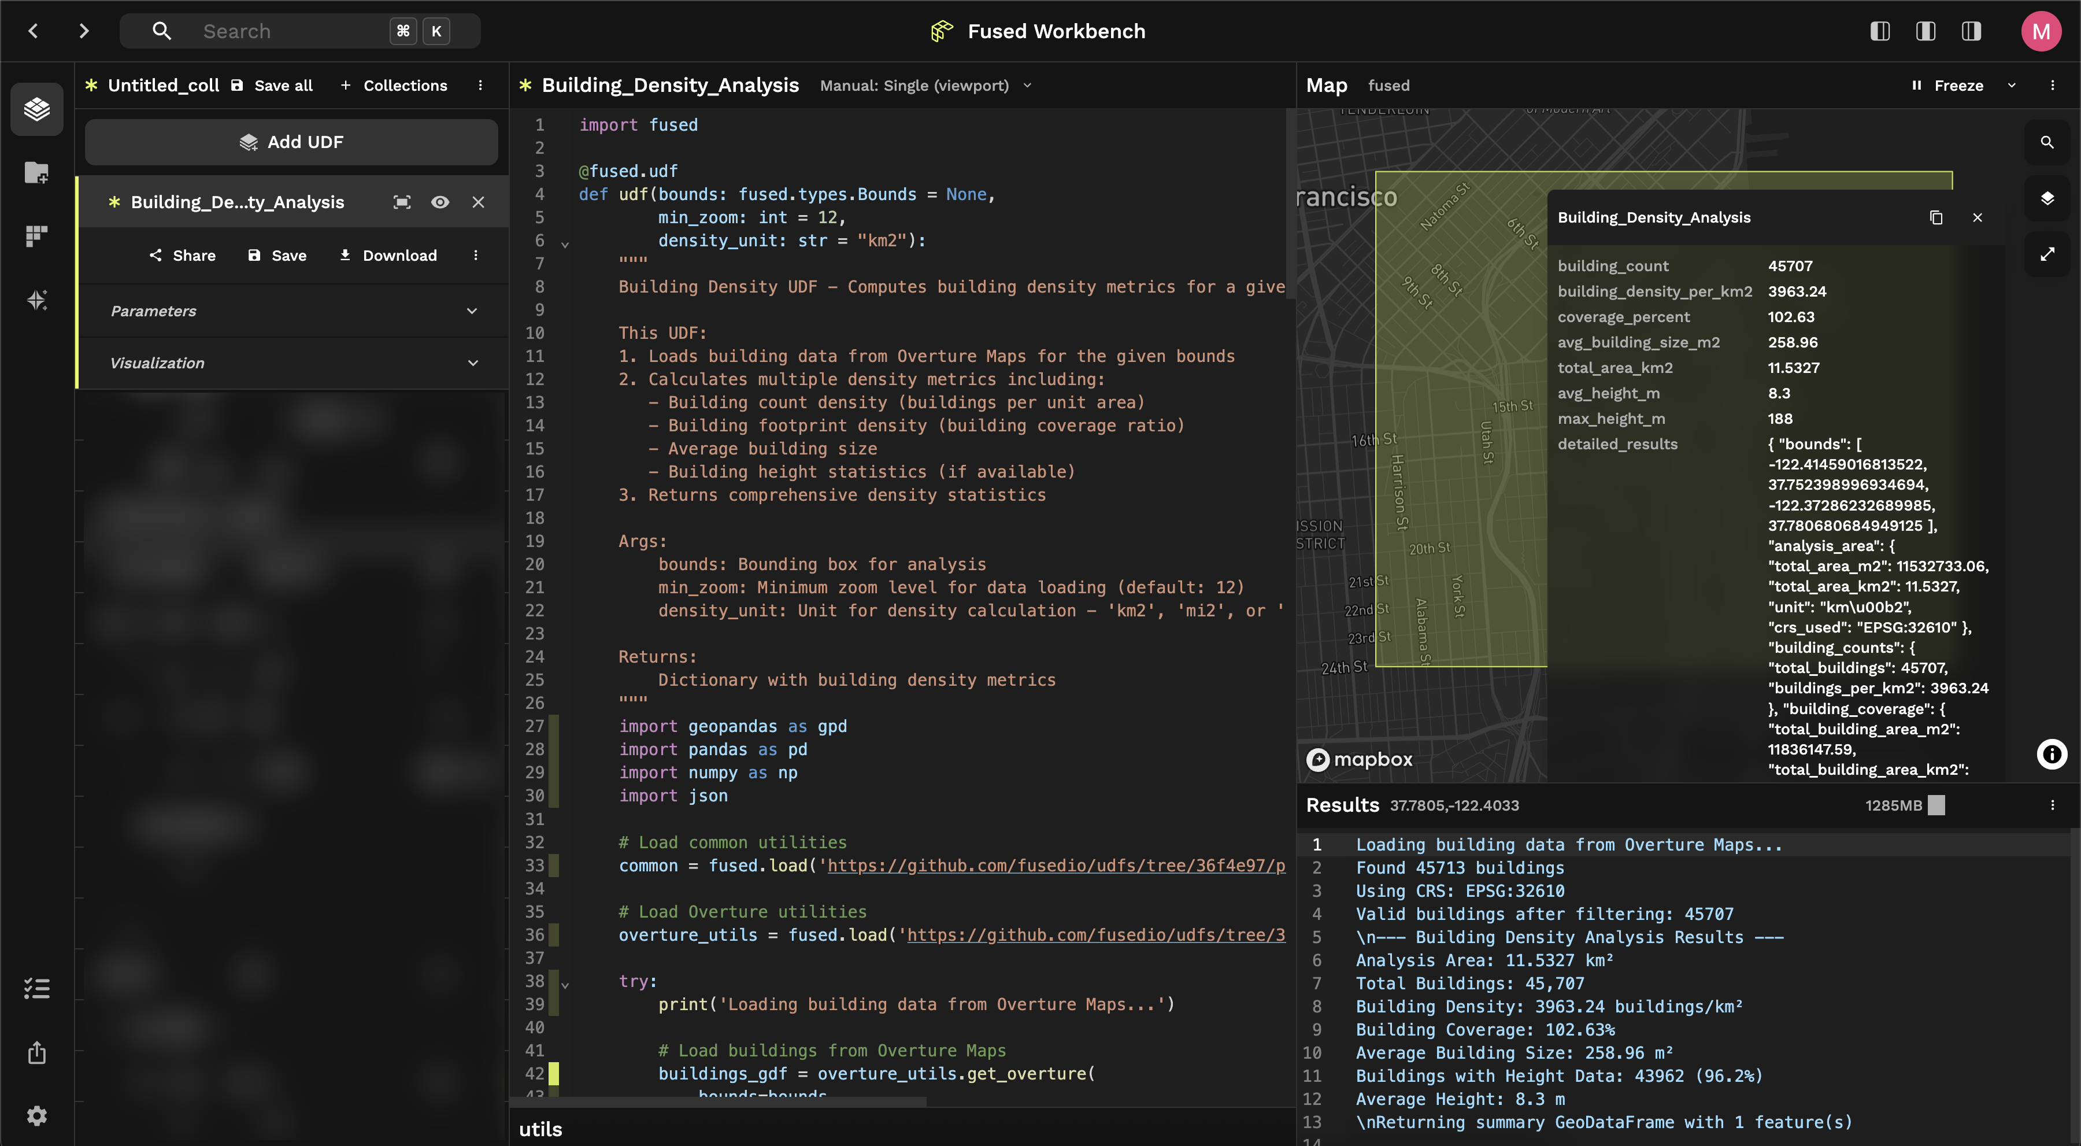Open the map layers icon

tap(2047, 198)
